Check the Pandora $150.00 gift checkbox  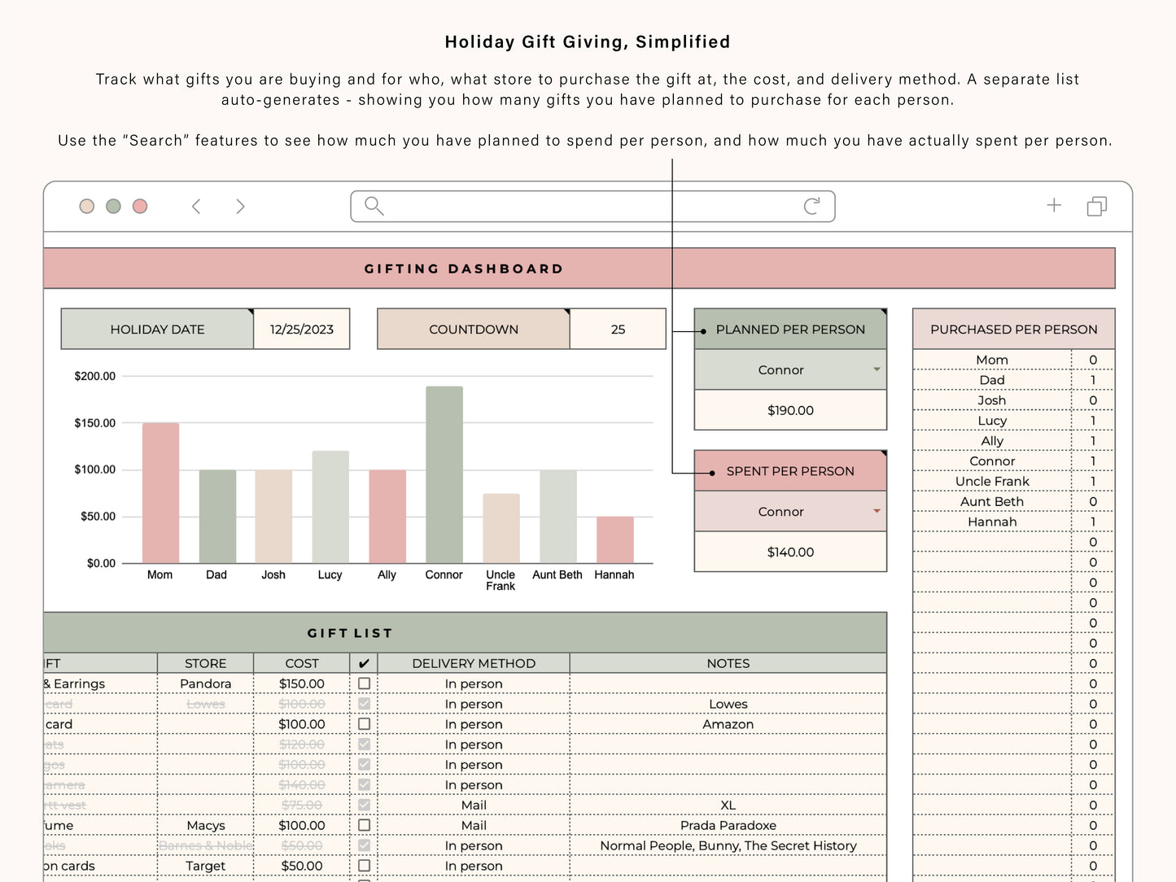point(364,683)
